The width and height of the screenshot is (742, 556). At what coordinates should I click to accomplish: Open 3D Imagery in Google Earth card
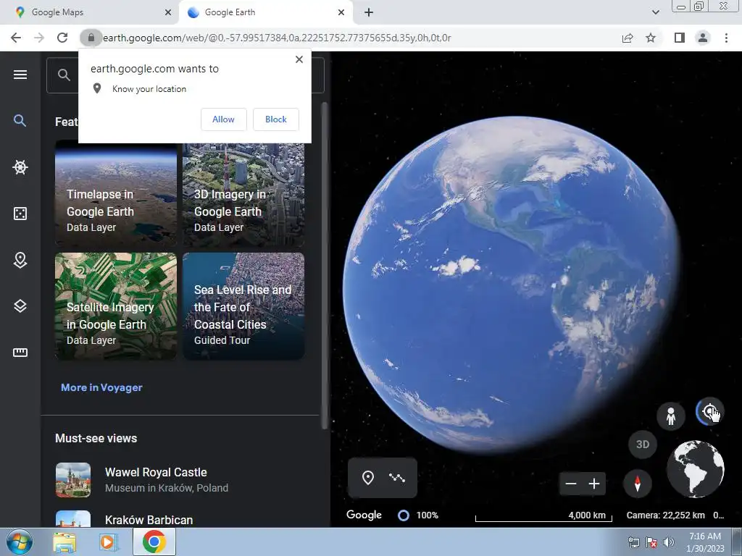pos(243,195)
